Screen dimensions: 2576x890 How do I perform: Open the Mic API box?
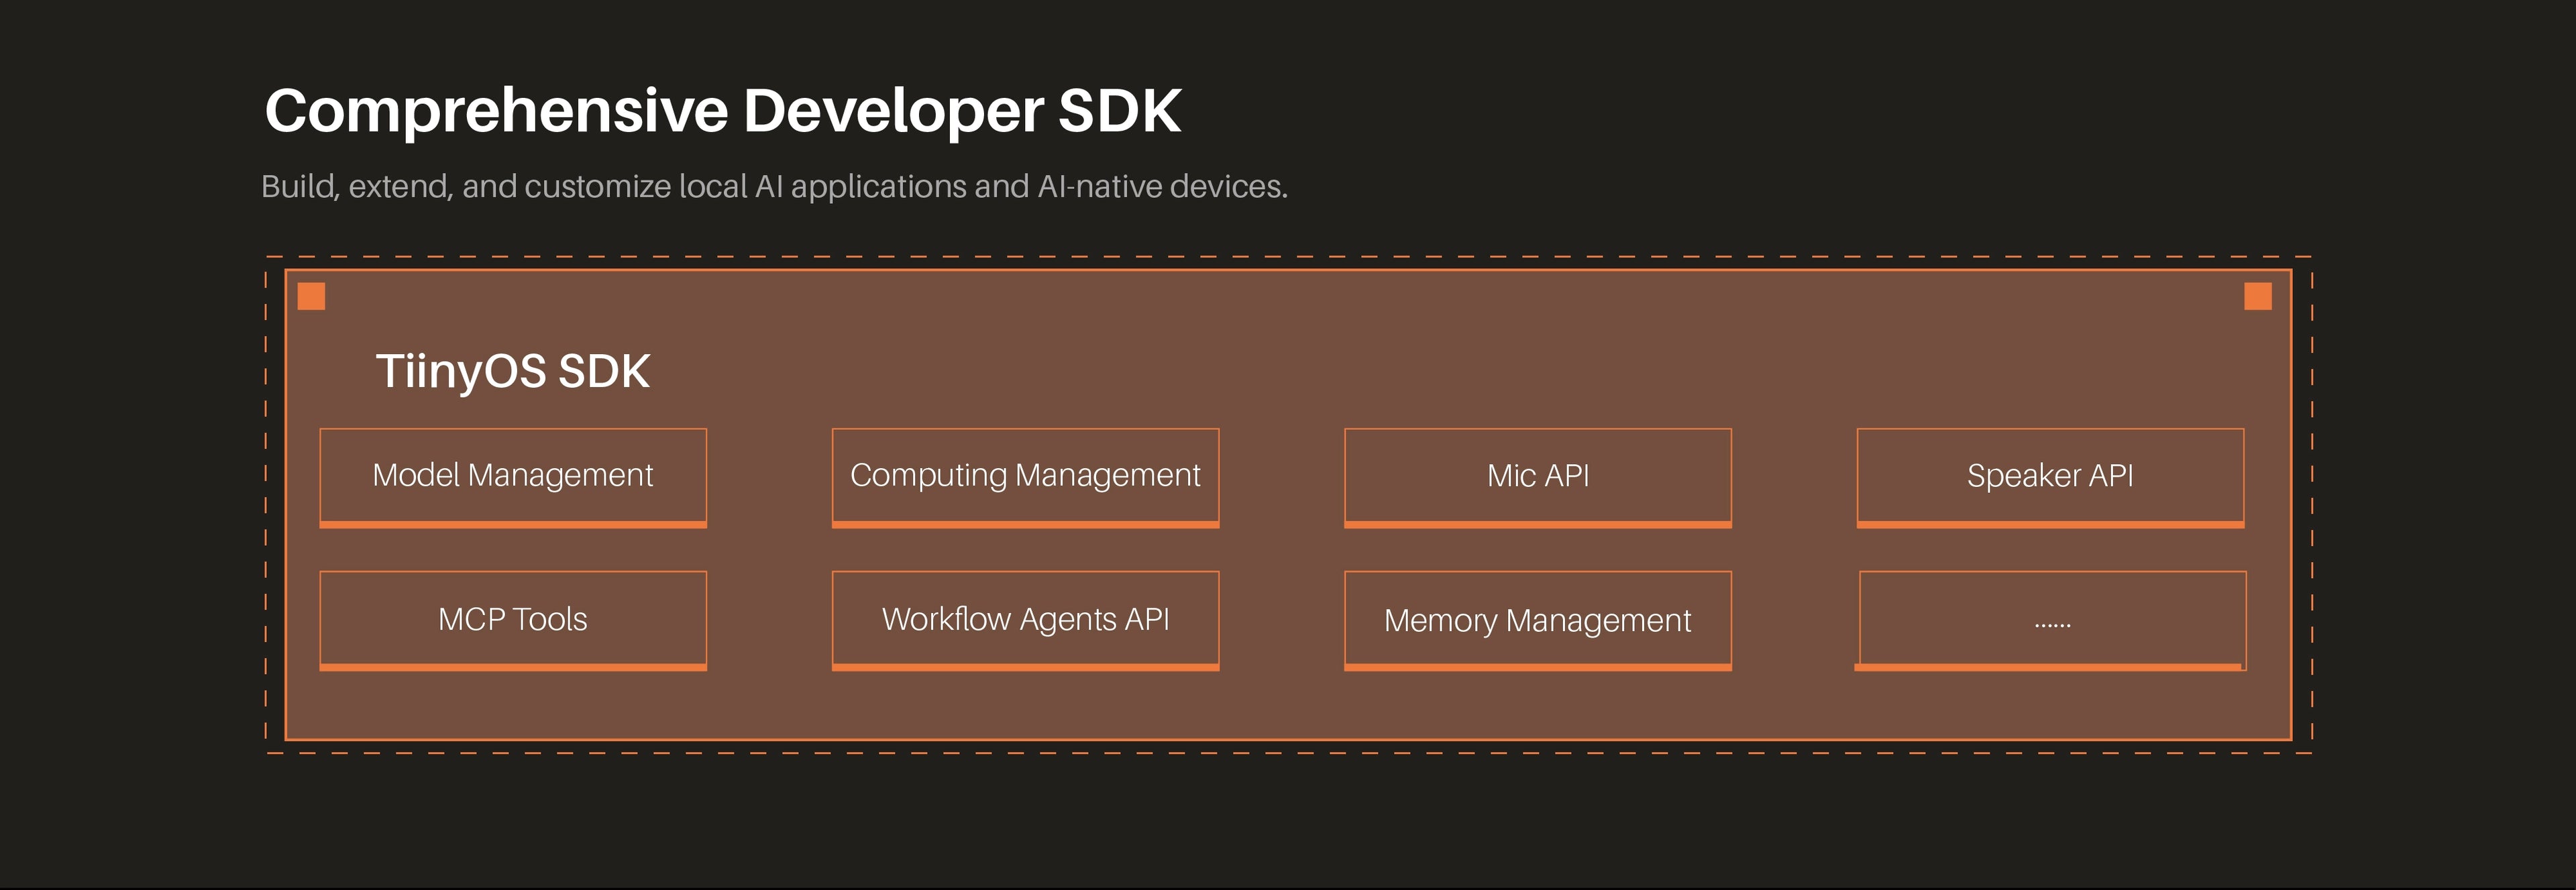pyautogui.click(x=1538, y=477)
